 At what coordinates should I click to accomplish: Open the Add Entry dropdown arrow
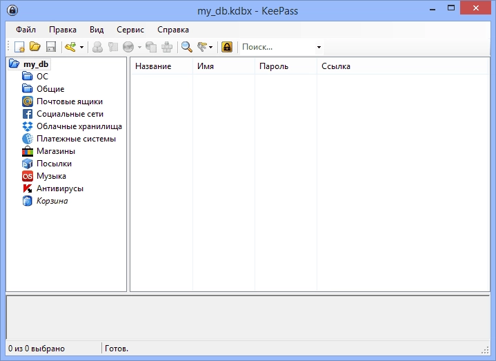click(81, 48)
